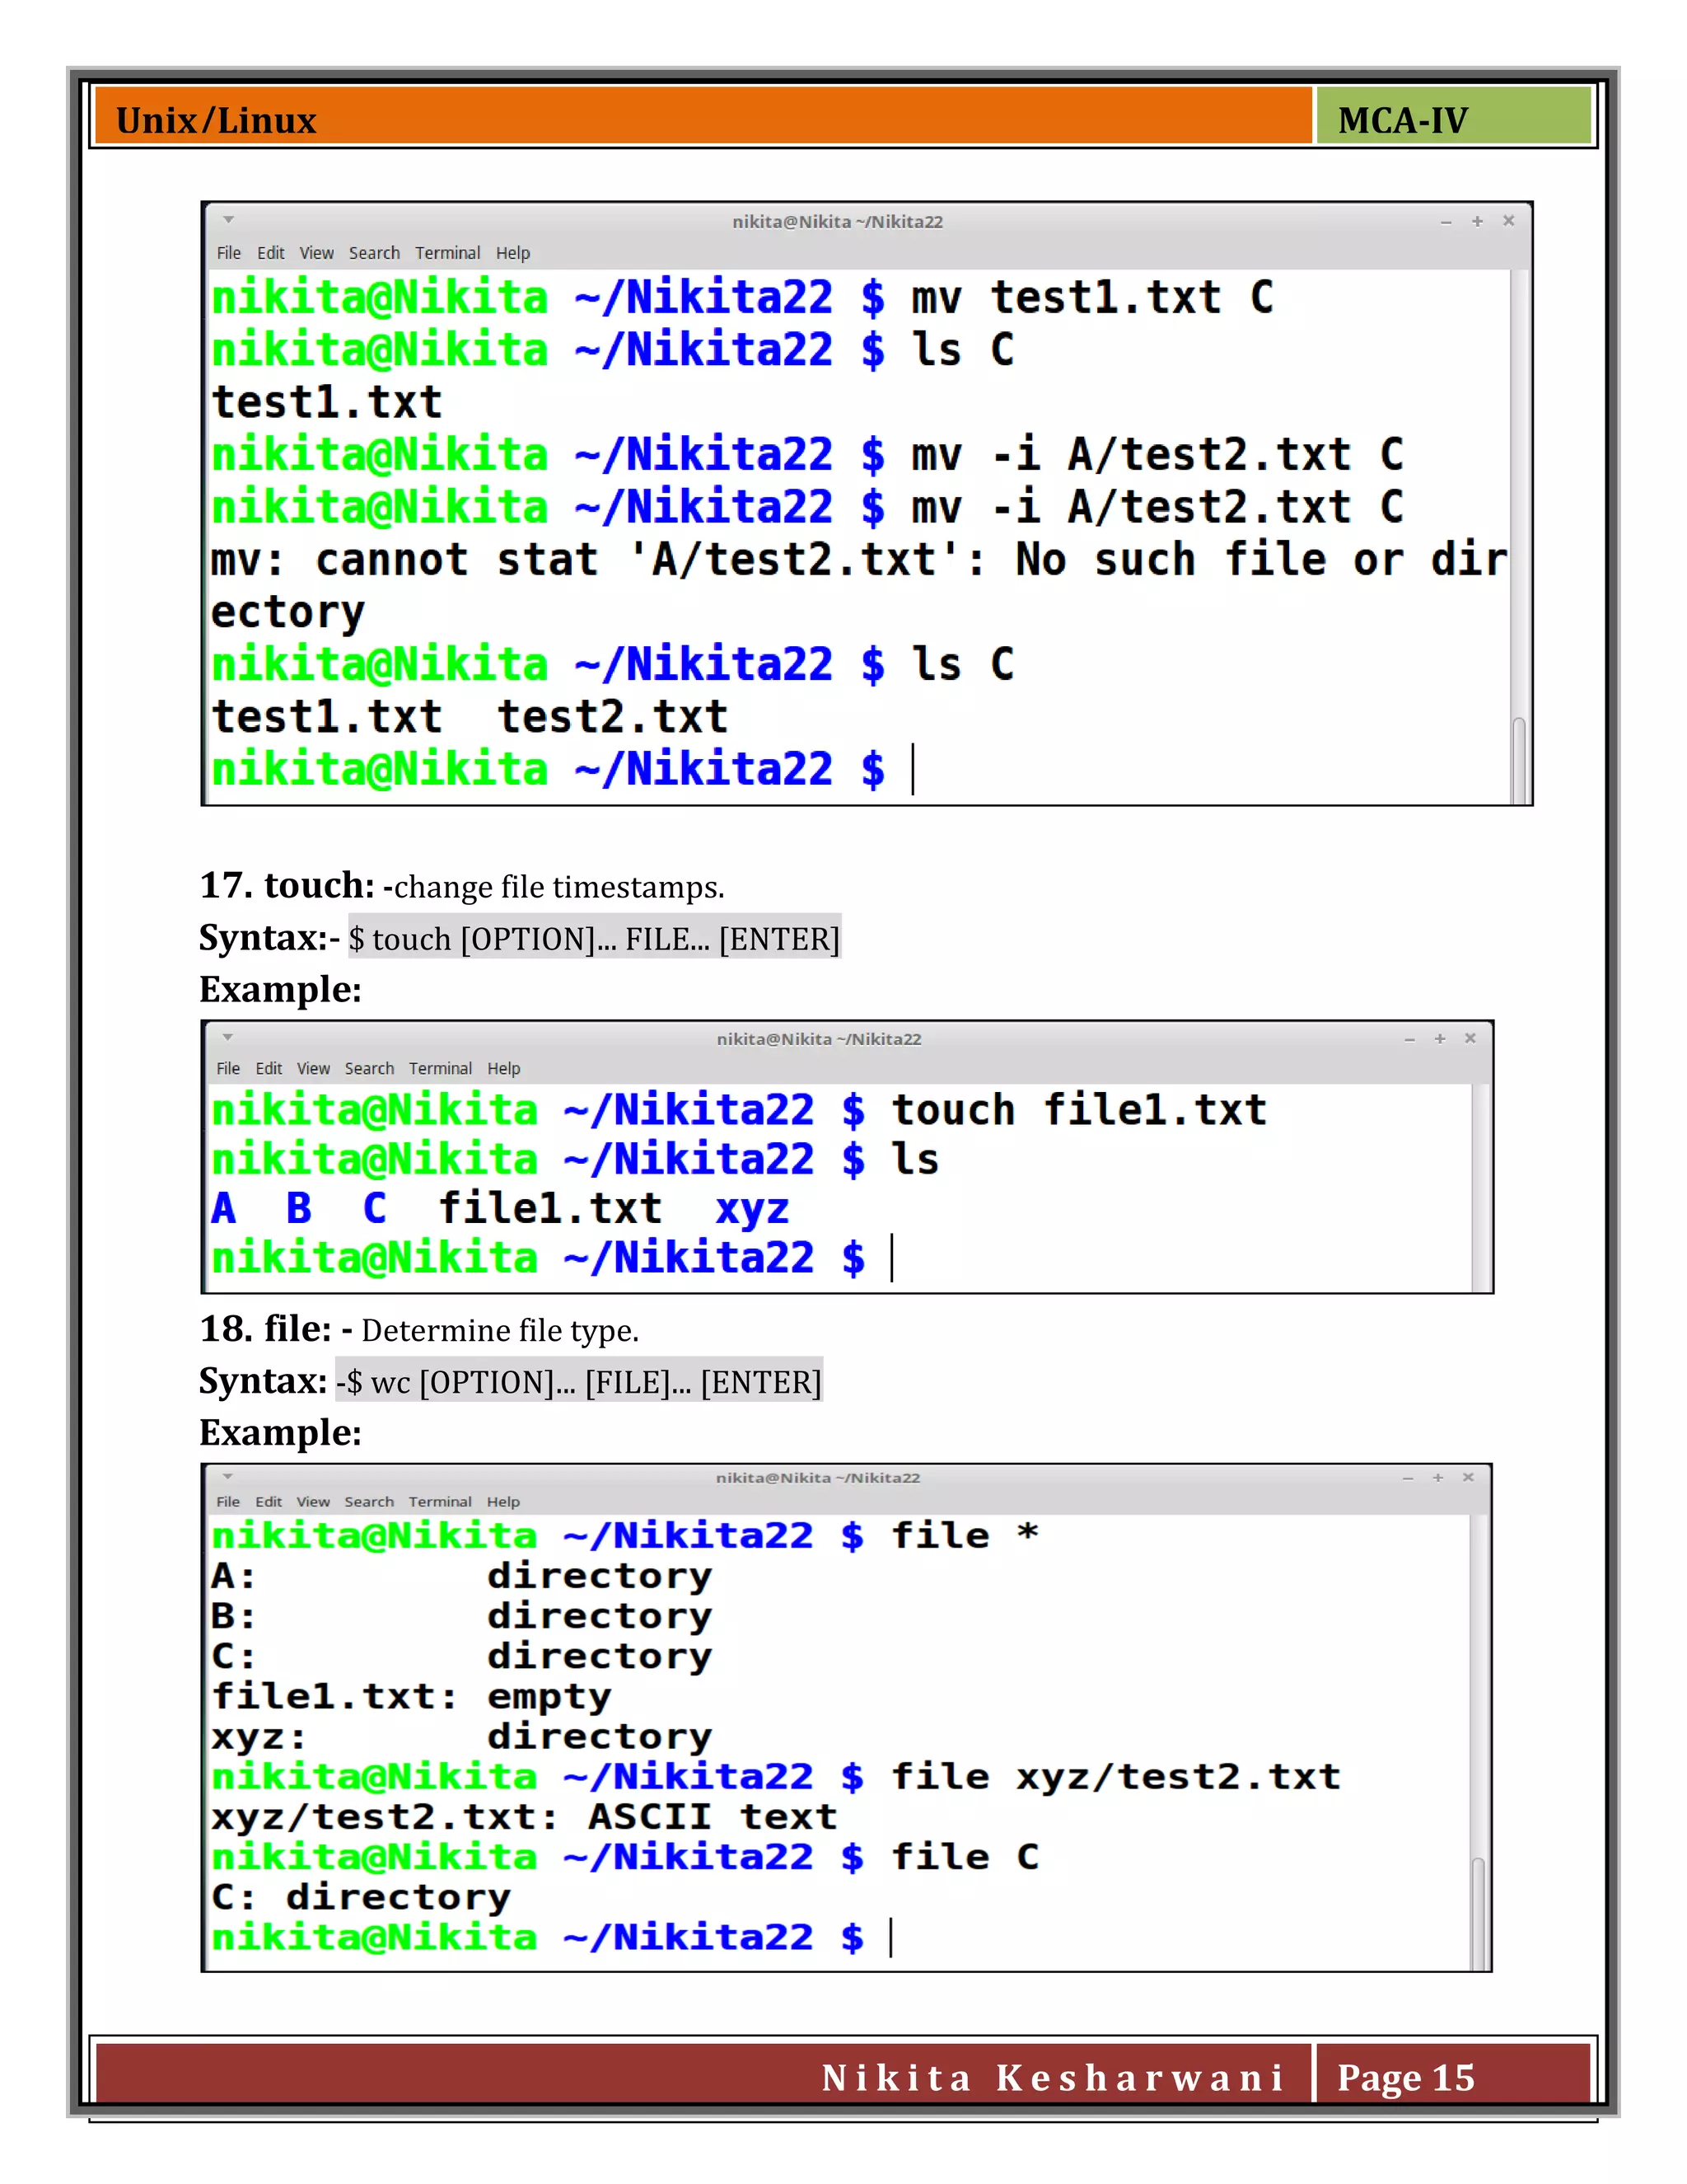Open Search menu in file example terminal
This screenshot has width=1687, height=2184.
click(369, 1501)
